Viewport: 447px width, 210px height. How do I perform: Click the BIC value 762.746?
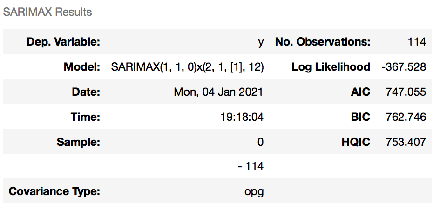point(406,117)
